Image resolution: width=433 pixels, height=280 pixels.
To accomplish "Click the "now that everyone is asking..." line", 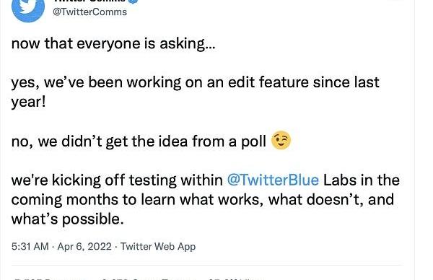I will pos(113,44).
